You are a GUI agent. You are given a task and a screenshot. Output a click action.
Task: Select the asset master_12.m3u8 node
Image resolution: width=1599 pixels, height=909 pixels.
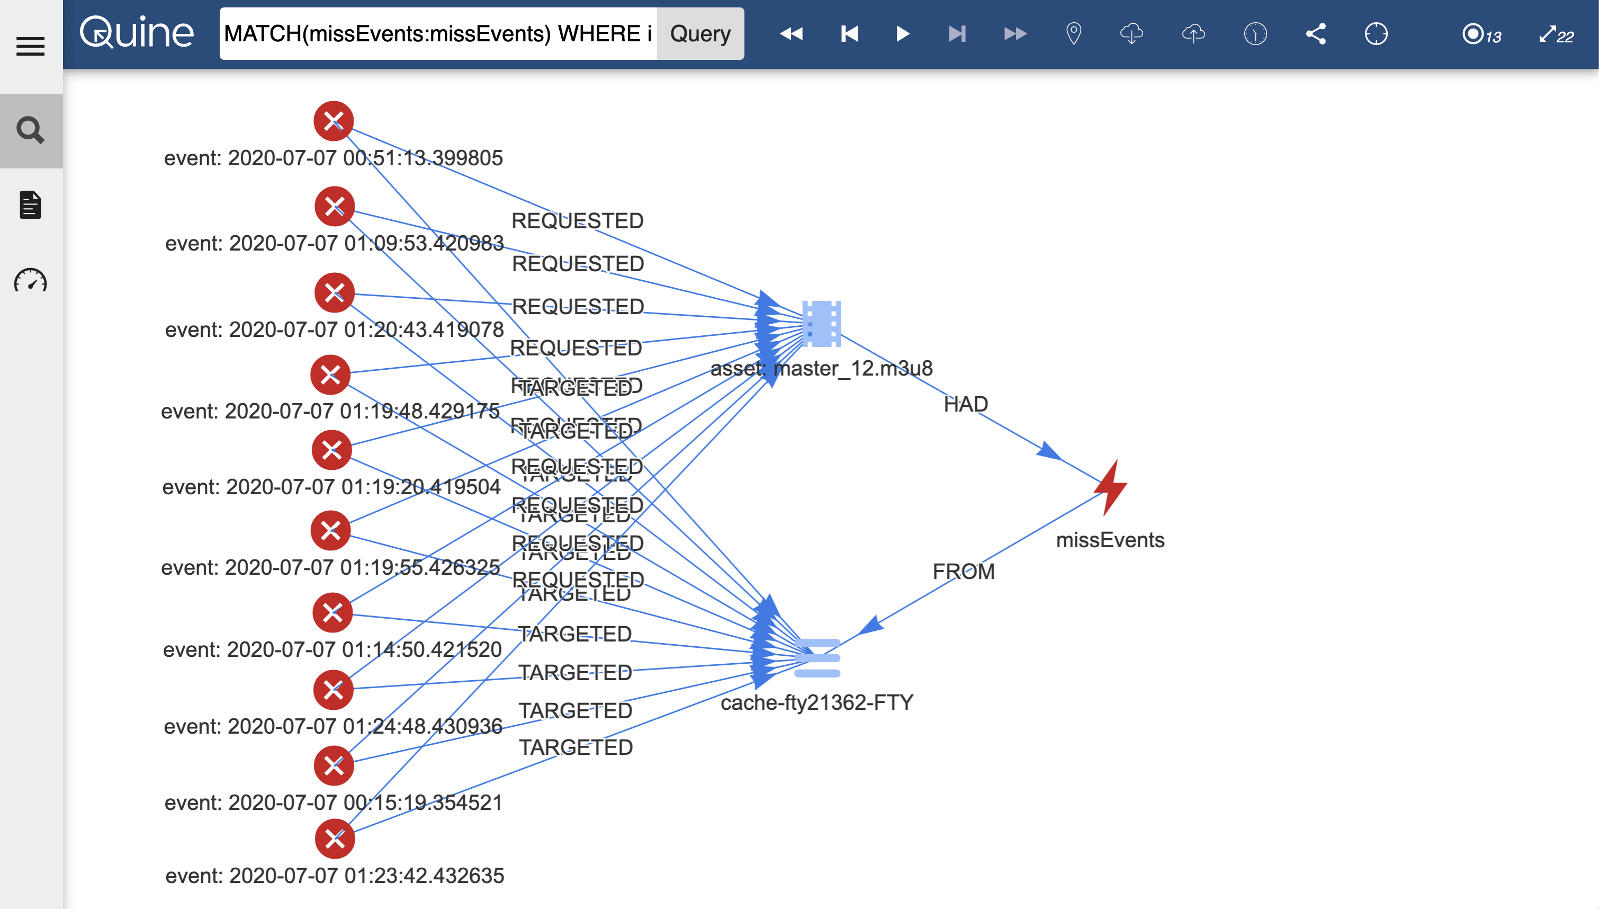tap(821, 324)
